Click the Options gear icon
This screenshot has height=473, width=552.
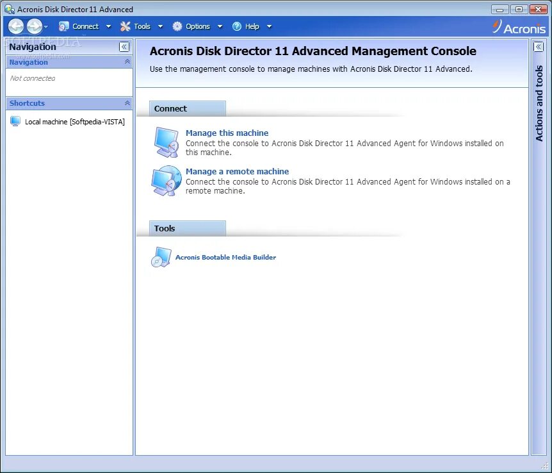[x=177, y=26]
